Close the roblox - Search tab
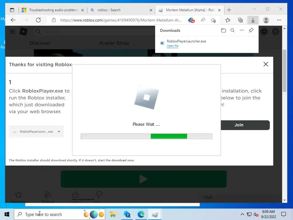This screenshot has height=220, width=293. (x=151, y=10)
